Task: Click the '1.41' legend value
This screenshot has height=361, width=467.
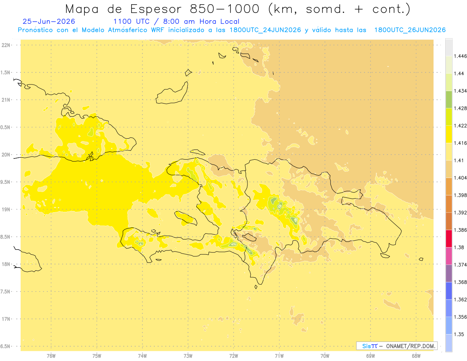Action: point(459,160)
